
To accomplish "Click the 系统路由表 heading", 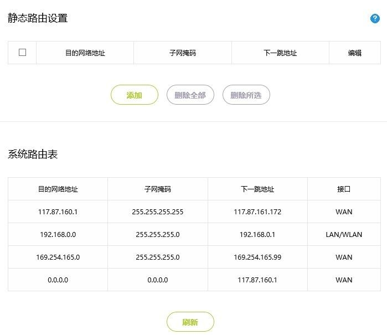I will (x=33, y=154).
